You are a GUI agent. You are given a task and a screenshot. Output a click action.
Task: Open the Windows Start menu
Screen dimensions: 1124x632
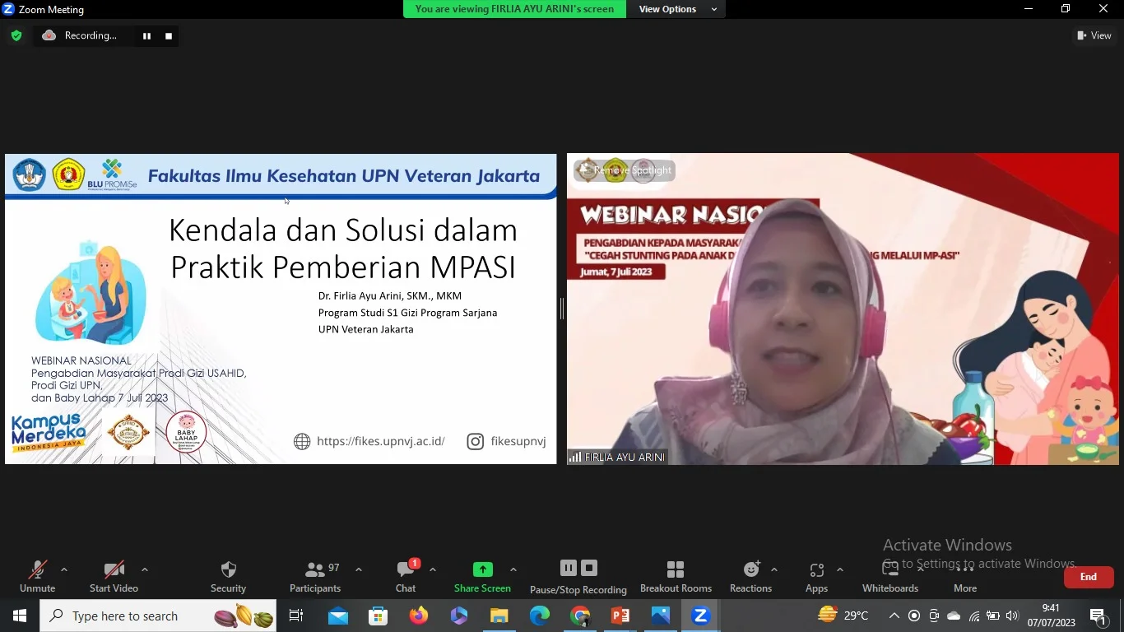[x=20, y=616]
